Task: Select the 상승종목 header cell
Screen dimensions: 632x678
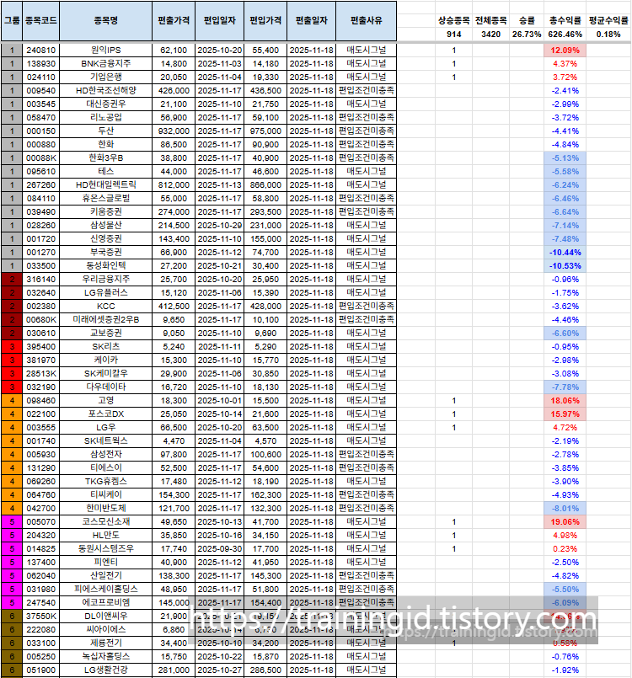Action: click(454, 20)
